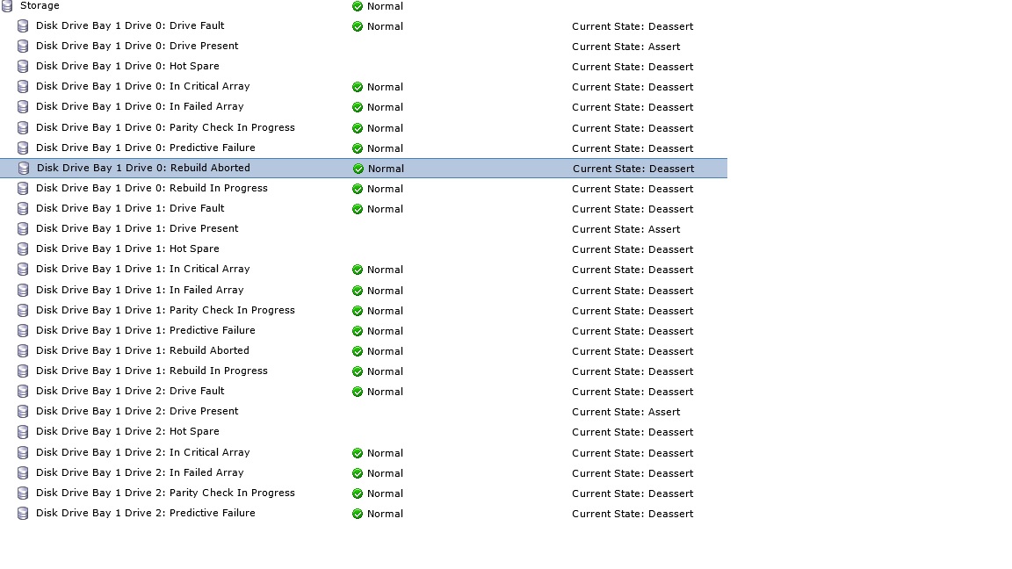Image resolution: width=1012 pixels, height=569 pixels.
Task: Click 'Current State: Assert' for Drive 0 Drive Present
Action: [625, 46]
